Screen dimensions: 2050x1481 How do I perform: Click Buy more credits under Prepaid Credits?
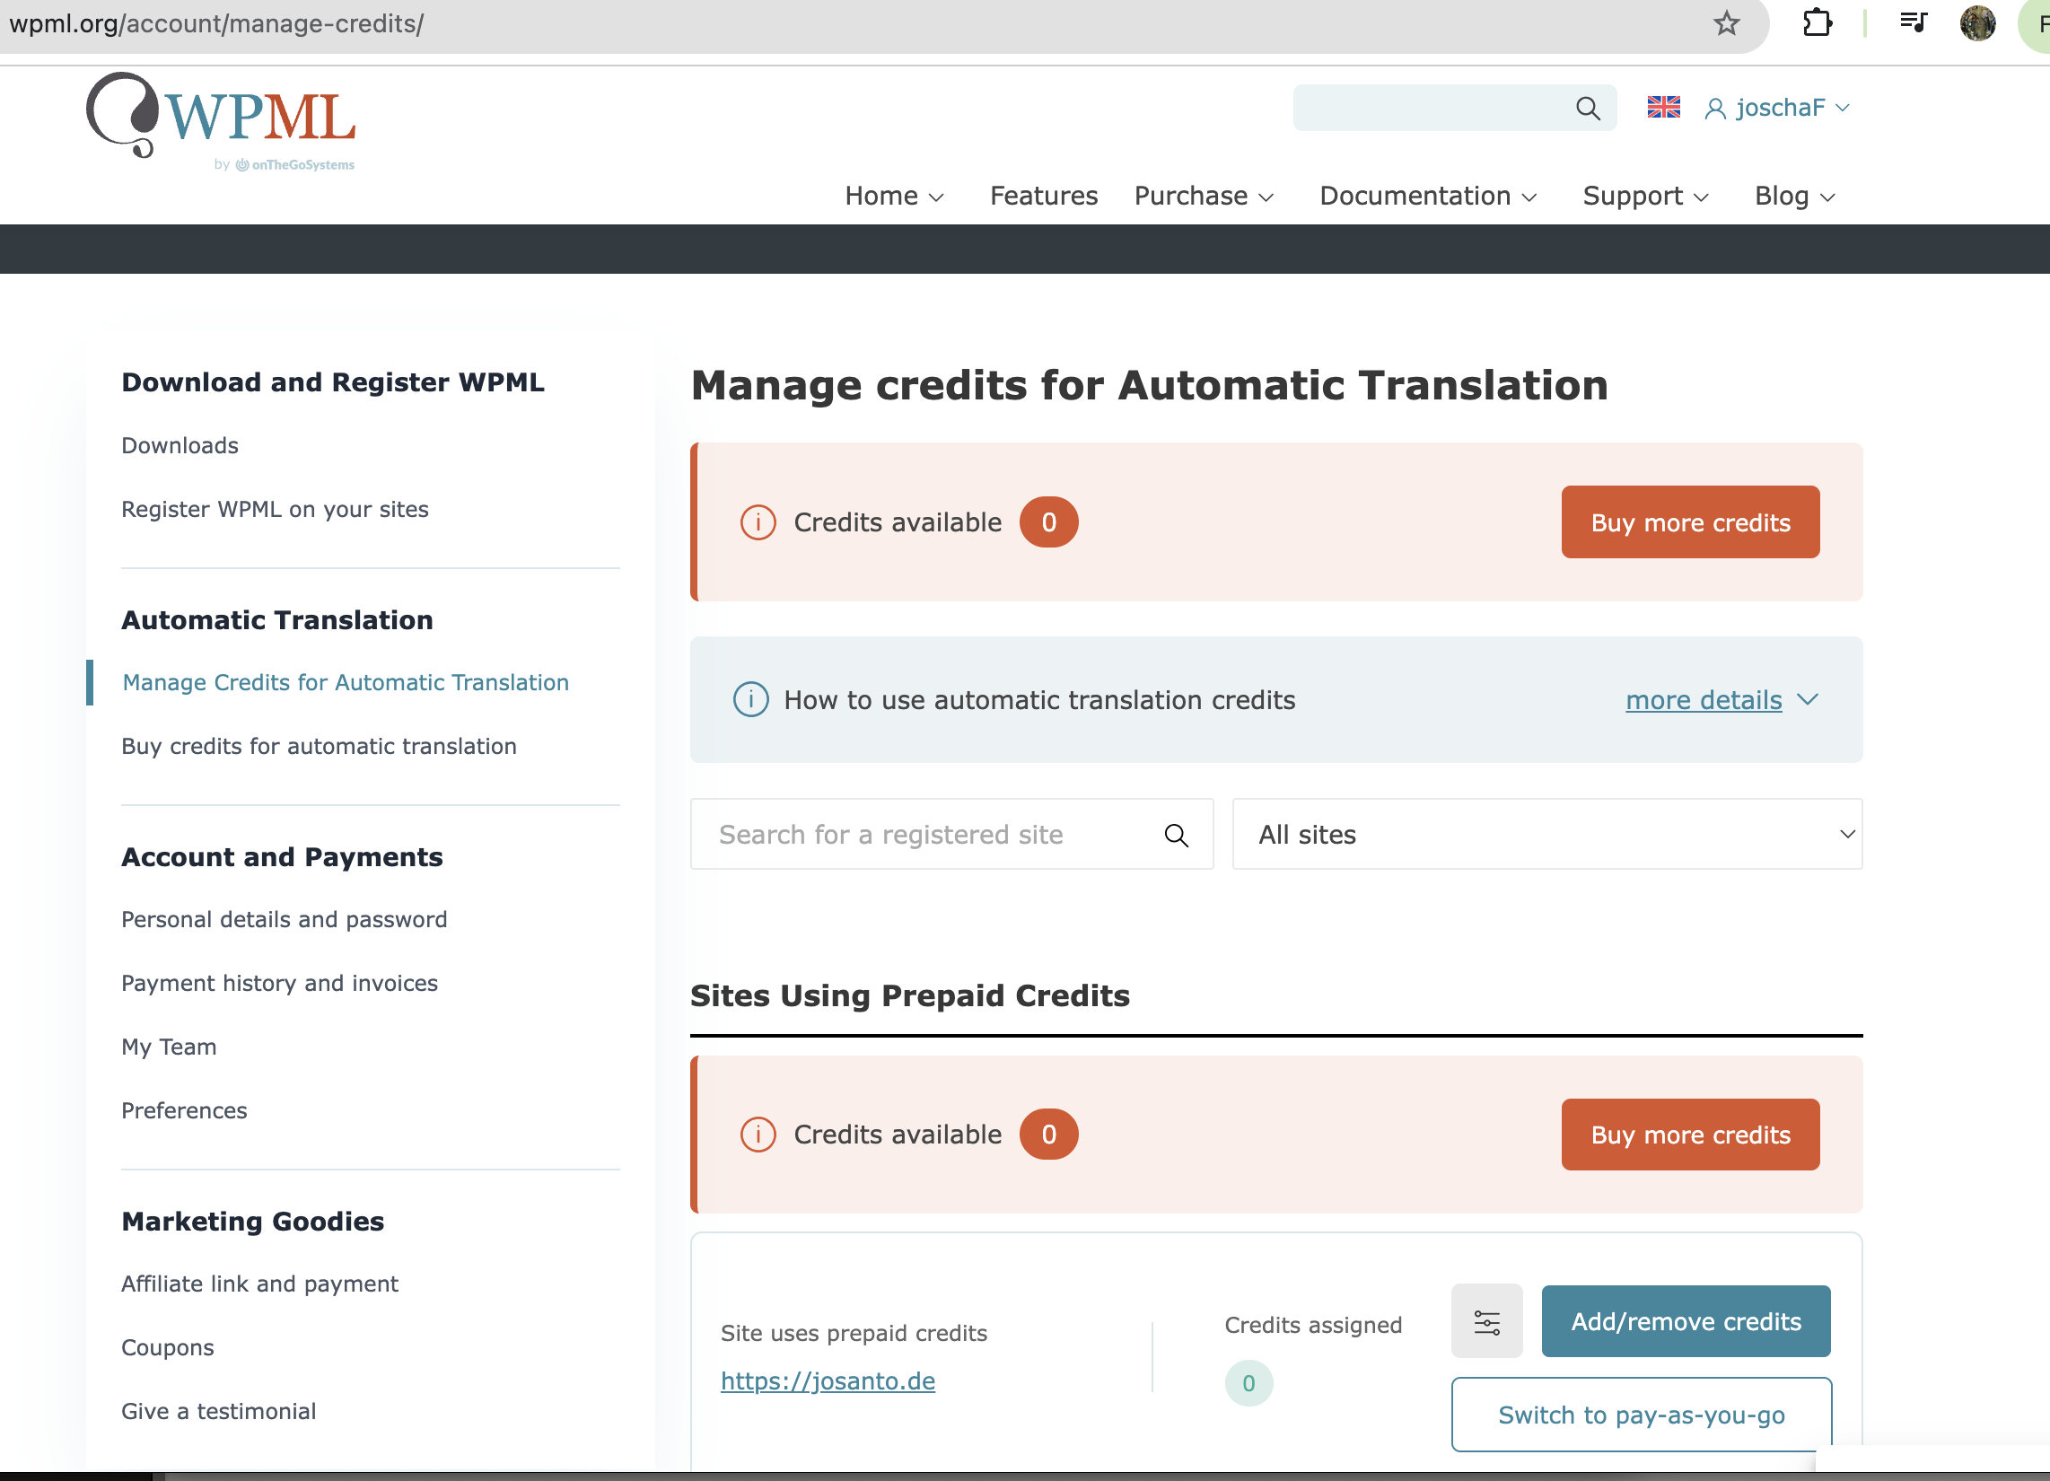coord(1689,1135)
